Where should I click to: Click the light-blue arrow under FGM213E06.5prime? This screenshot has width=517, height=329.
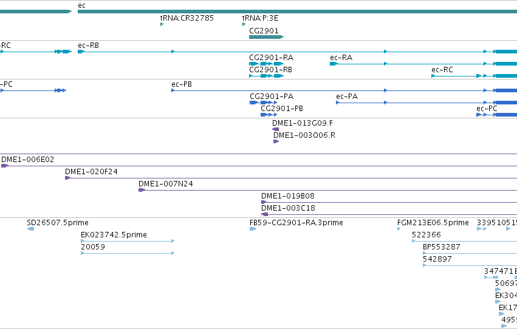coord(399,229)
